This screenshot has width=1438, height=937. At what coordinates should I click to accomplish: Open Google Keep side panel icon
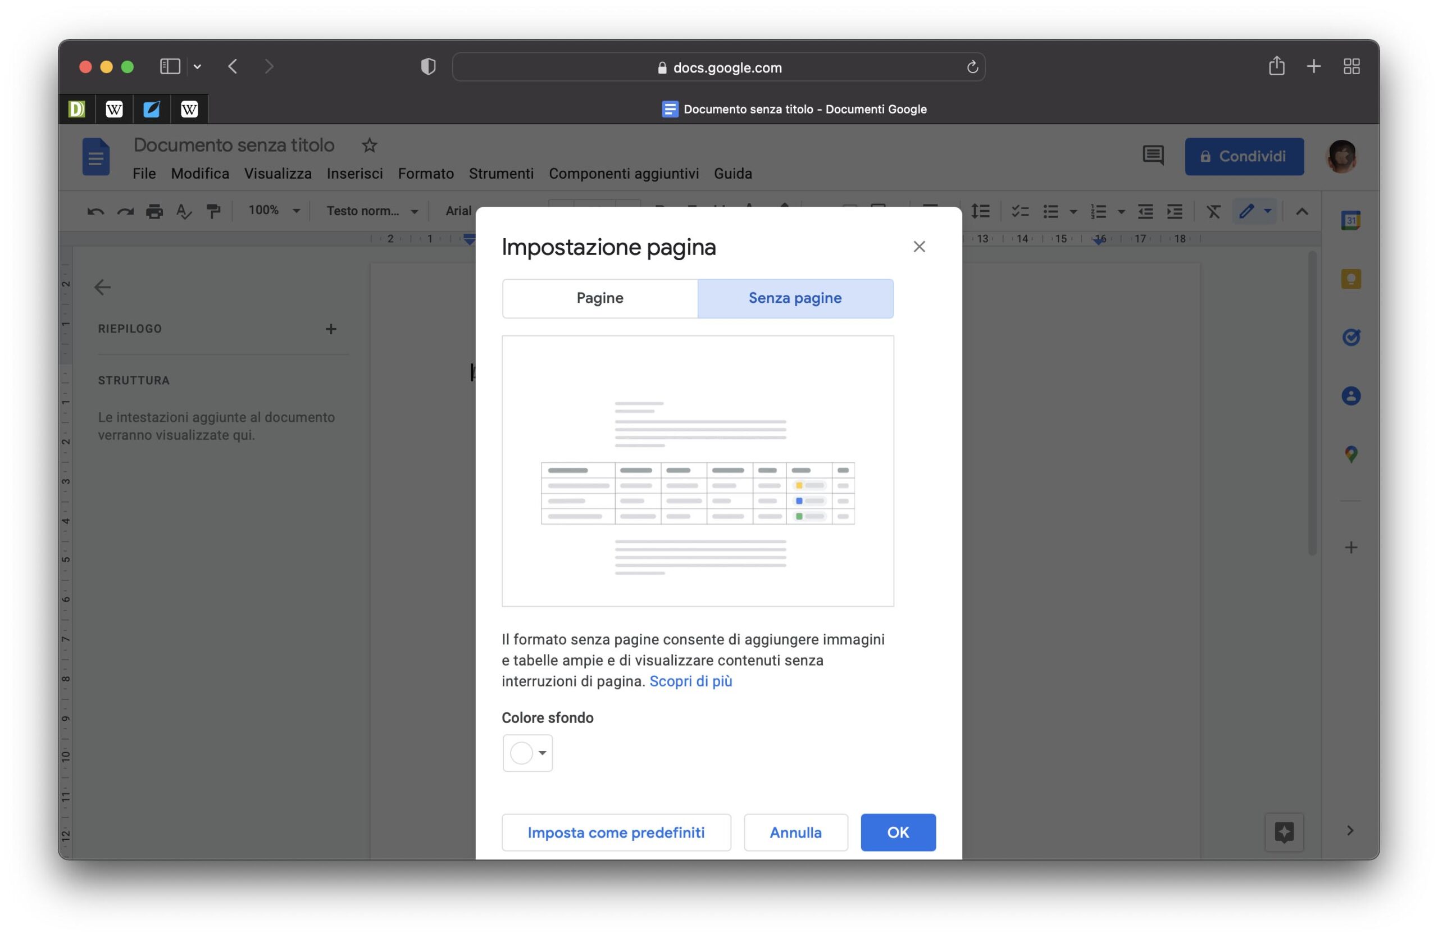1350,279
